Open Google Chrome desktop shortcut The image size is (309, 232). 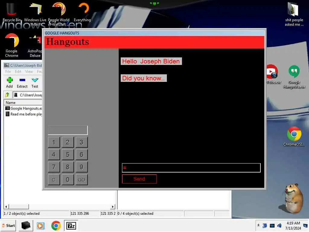[x=12, y=45]
